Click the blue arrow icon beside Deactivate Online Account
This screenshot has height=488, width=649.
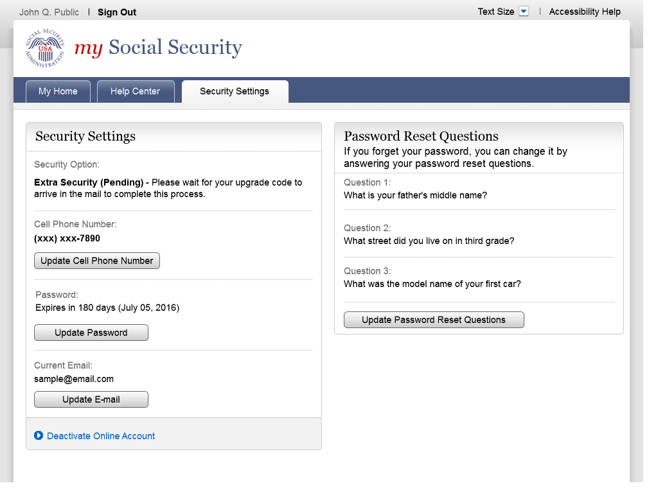pos(39,435)
